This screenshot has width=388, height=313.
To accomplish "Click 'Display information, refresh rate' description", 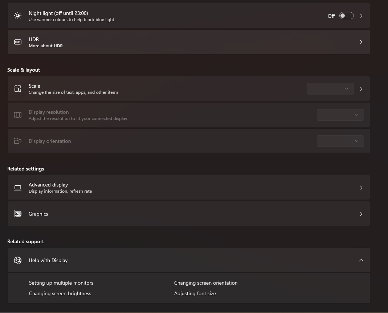I will [60, 191].
